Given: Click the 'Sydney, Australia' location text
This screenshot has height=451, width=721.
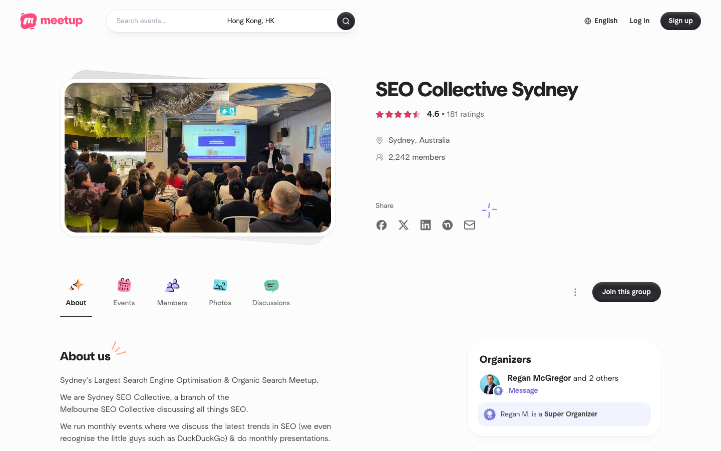Looking at the screenshot, I should pos(419,140).
